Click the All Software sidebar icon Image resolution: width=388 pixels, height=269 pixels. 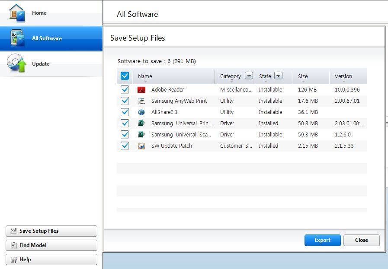(17, 38)
